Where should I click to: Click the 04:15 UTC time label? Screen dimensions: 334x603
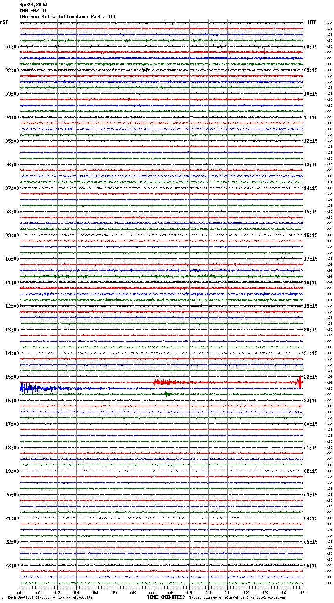tap(311, 518)
